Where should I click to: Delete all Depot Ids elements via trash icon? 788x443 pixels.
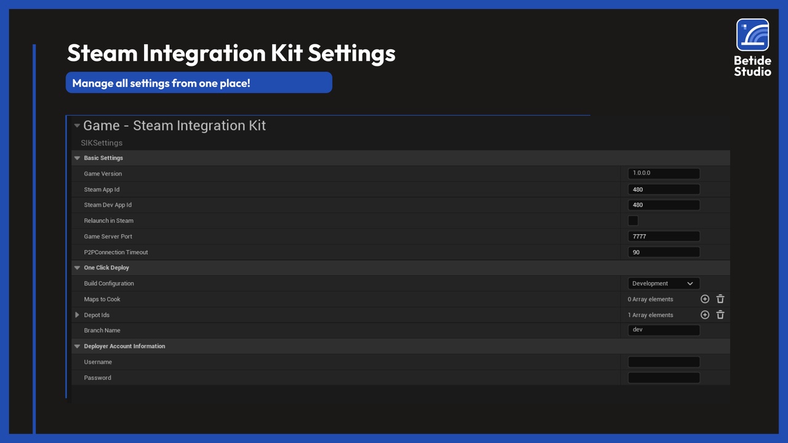pyautogui.click(x=720, y=314)
